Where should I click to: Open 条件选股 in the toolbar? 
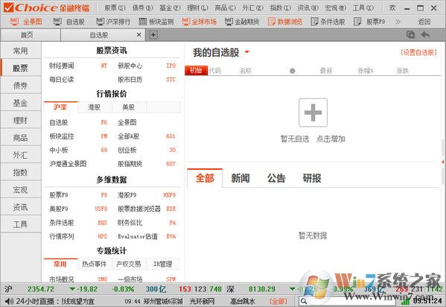pos(328,22)
